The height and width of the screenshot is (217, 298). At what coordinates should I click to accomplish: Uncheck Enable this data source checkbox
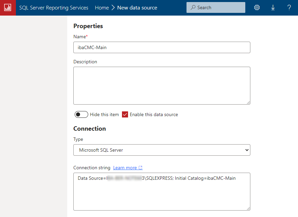[125, 114]
